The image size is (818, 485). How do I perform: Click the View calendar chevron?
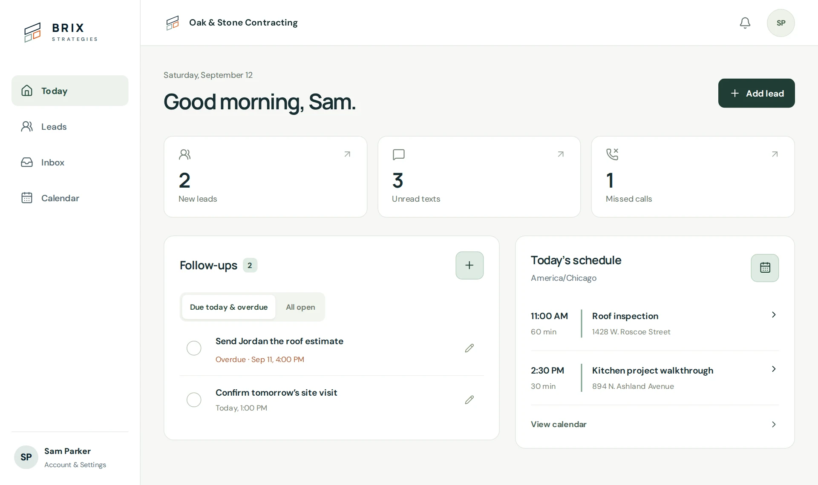coord(774,424)
